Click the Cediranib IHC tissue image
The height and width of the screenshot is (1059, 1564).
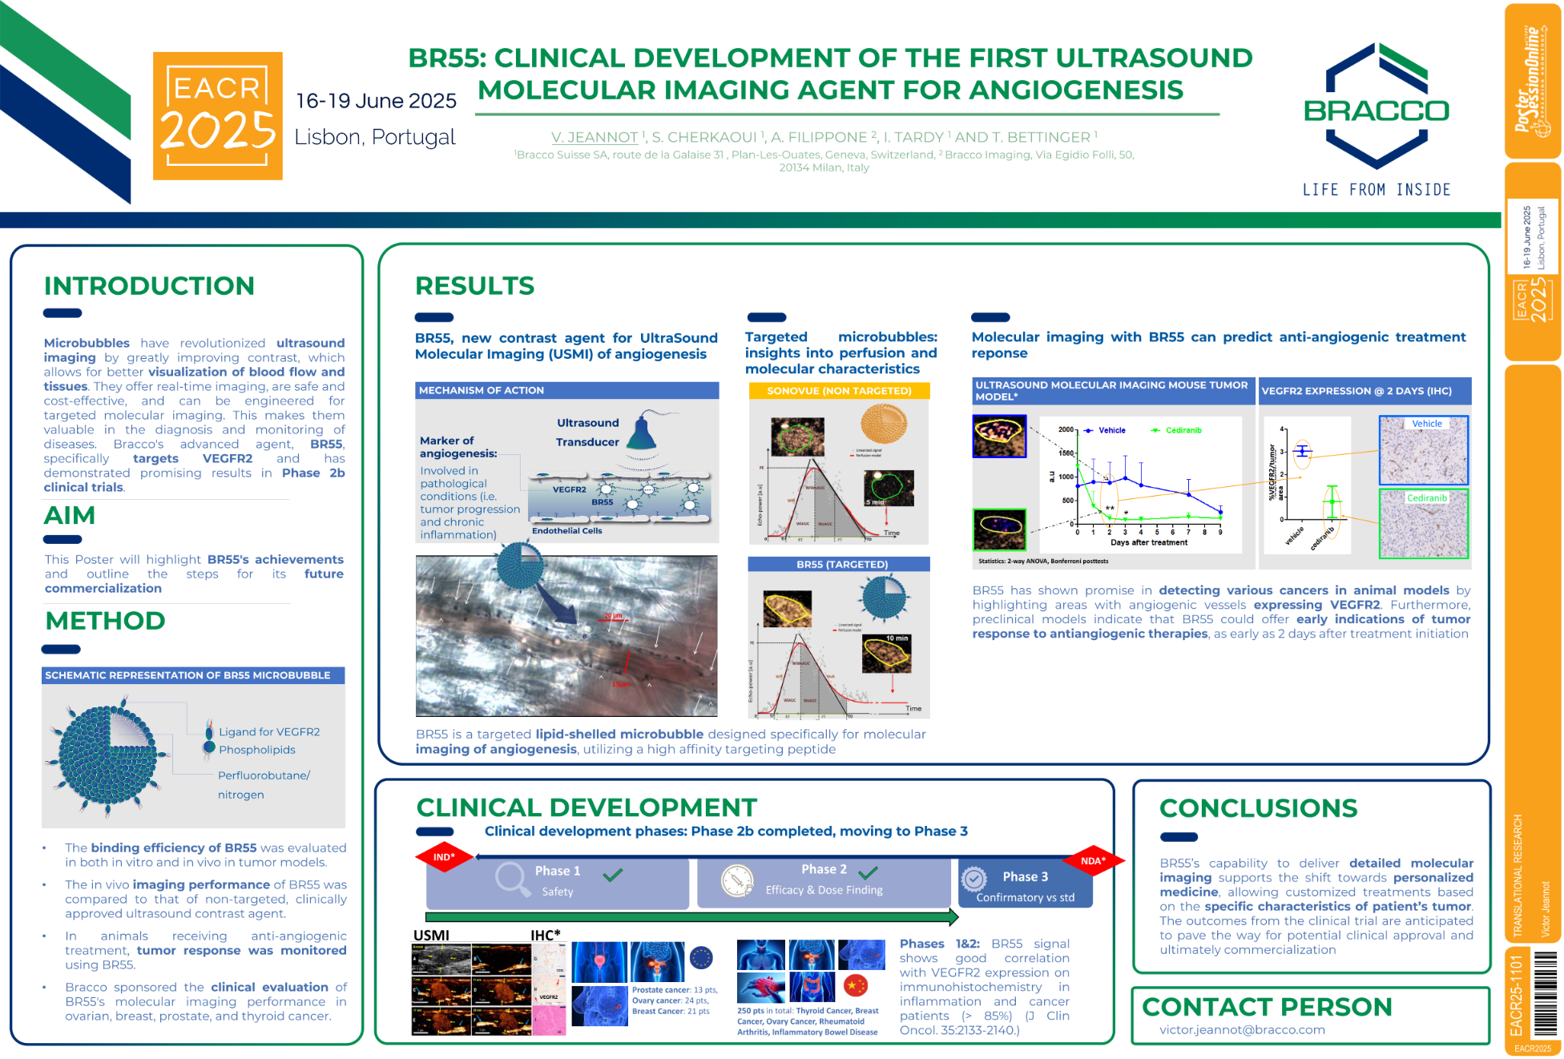(1424, 524)
